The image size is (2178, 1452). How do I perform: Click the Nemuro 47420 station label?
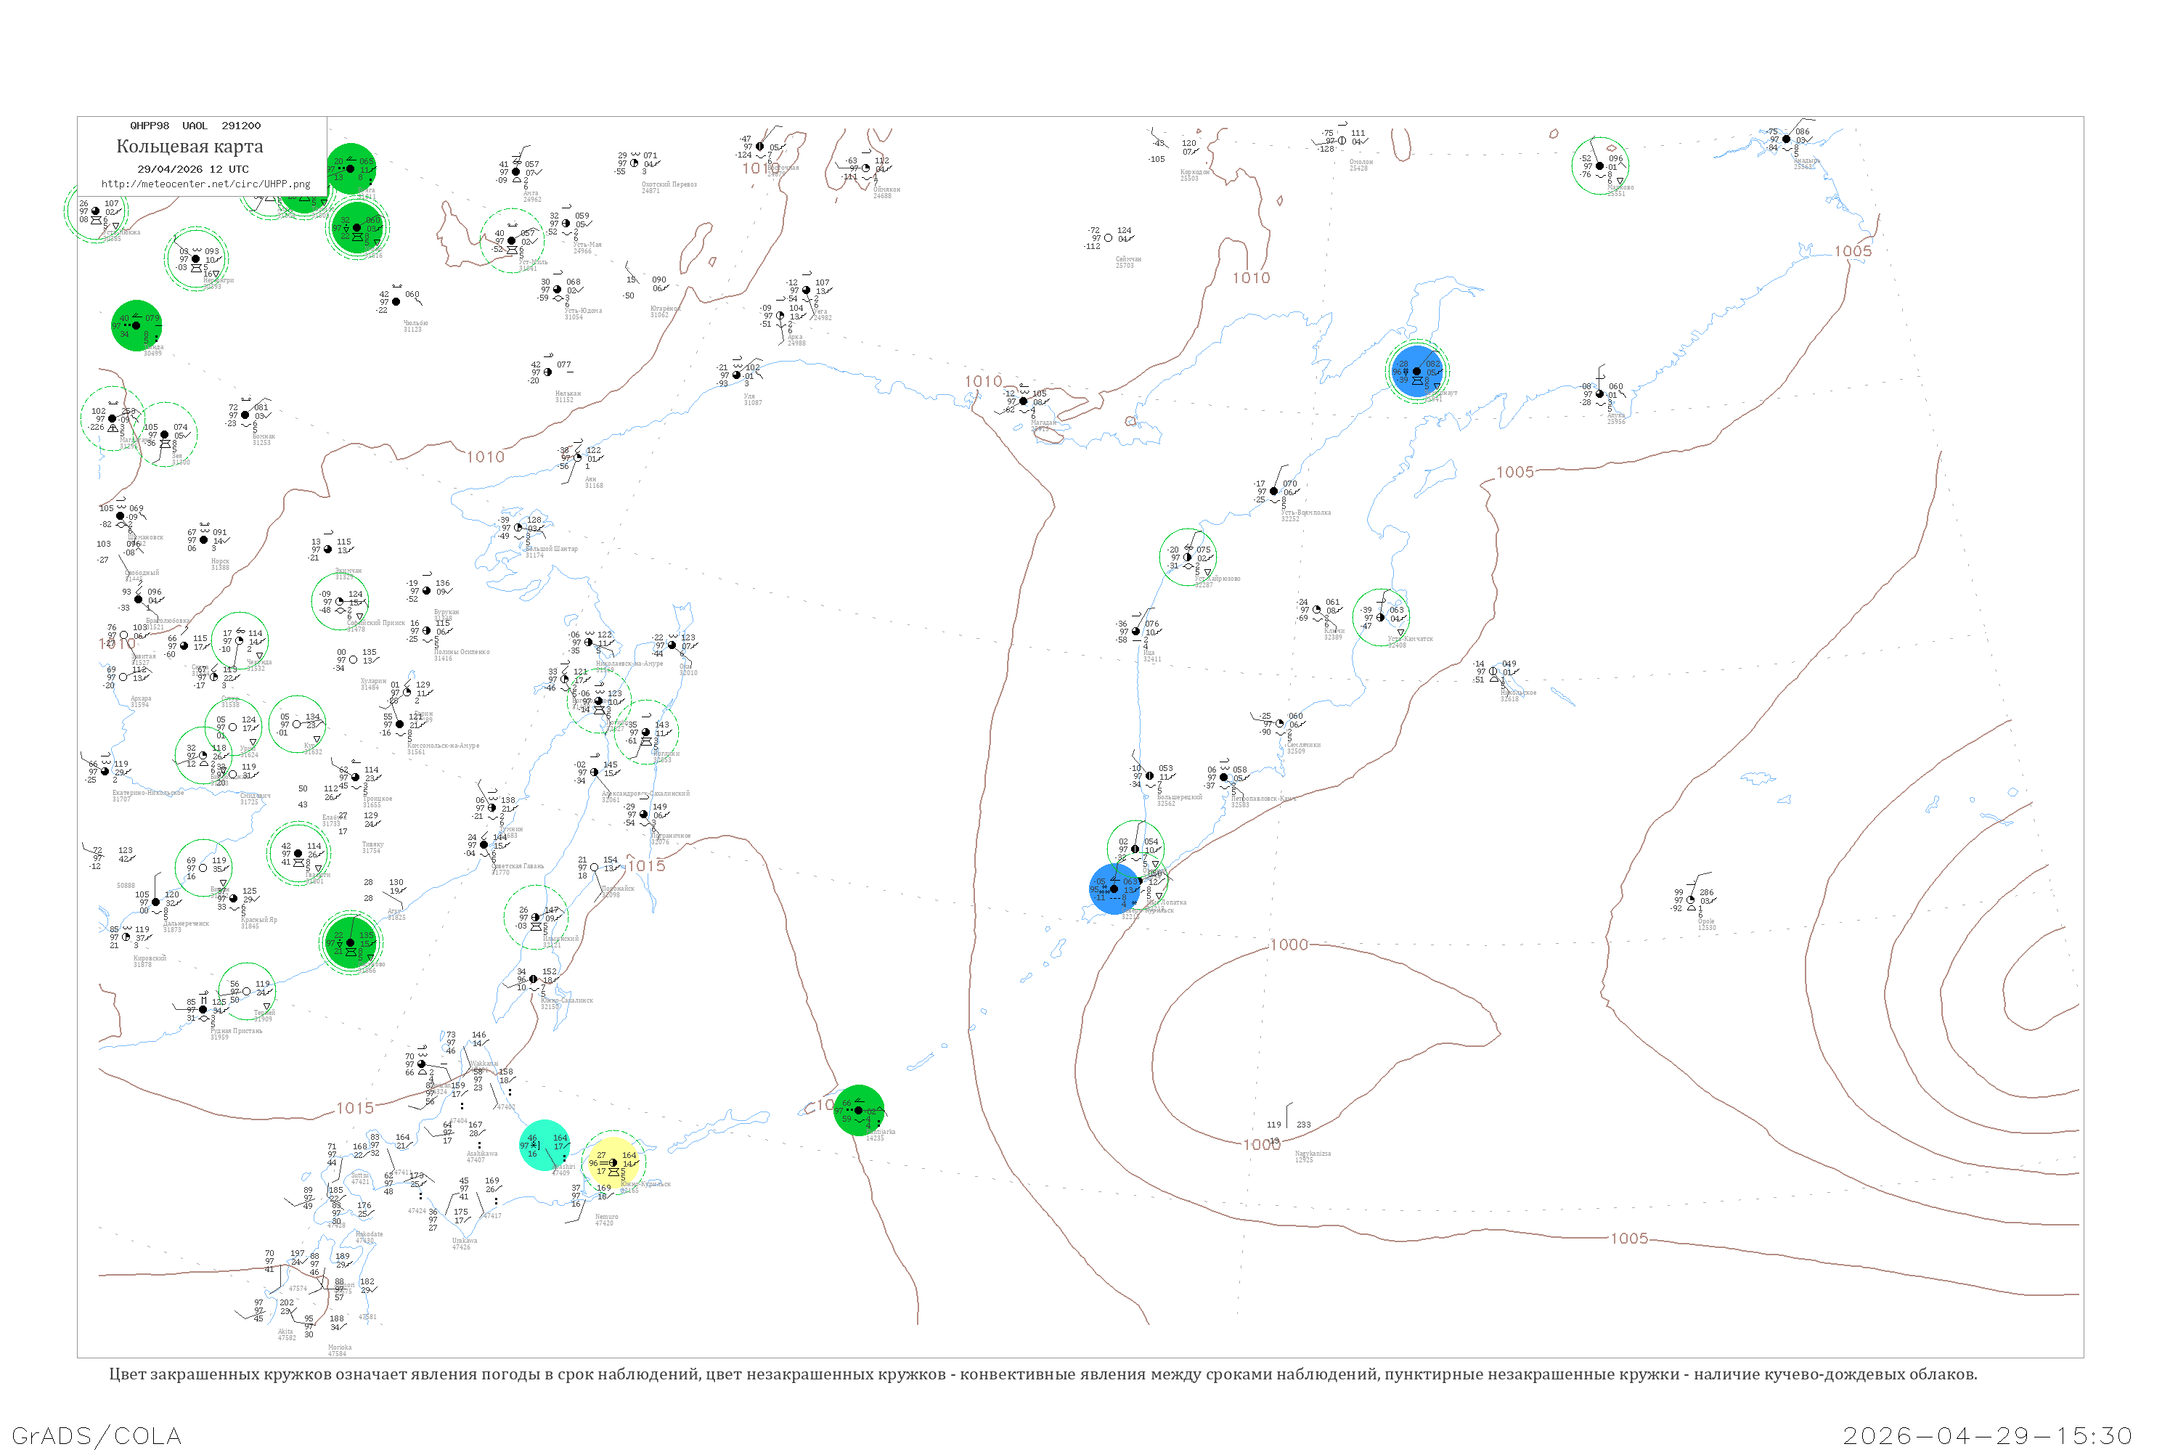click(605, 1220)
